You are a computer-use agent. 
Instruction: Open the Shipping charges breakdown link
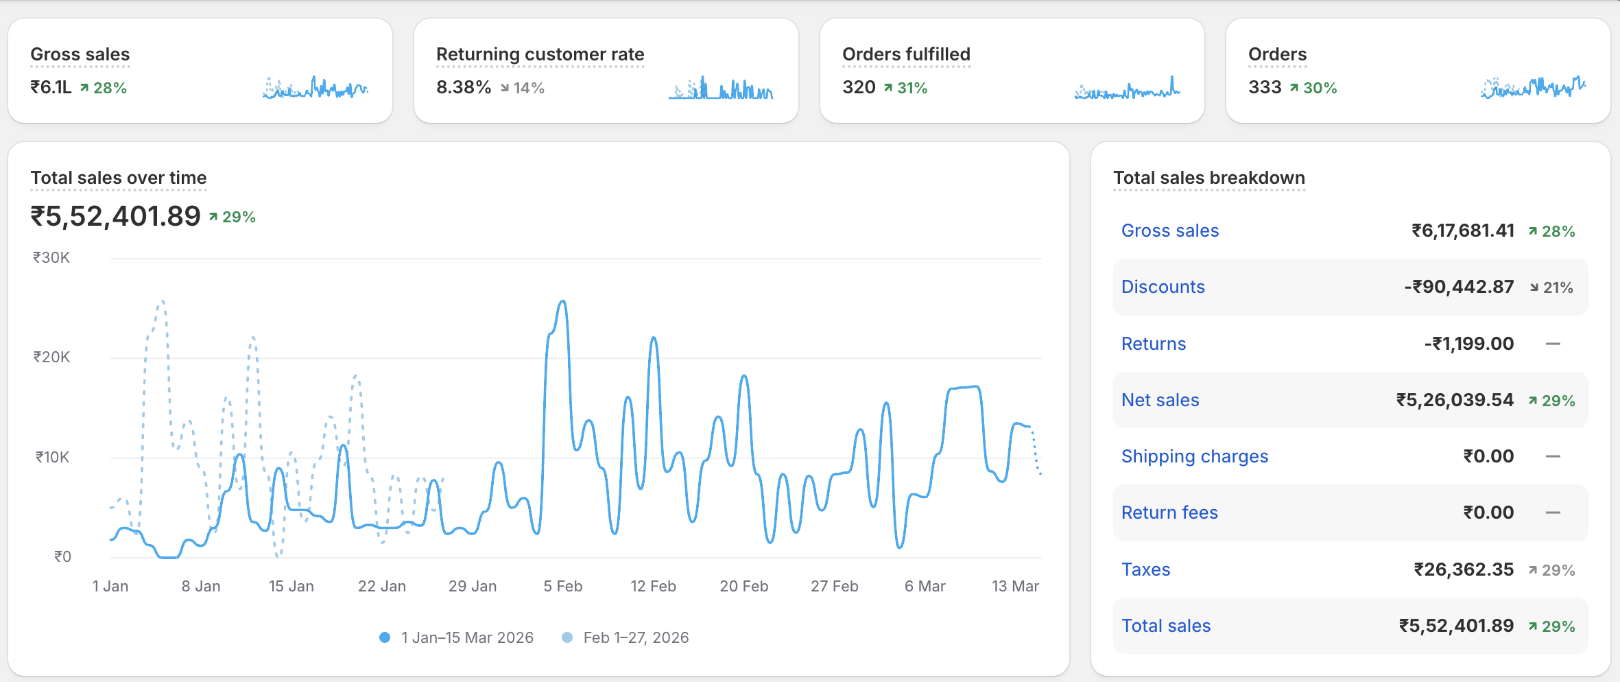(x=1195, y=456)
